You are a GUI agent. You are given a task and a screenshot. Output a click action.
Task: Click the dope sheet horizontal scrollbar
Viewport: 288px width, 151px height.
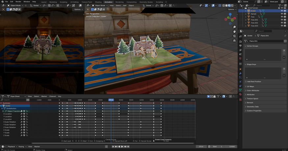[113, 143]
